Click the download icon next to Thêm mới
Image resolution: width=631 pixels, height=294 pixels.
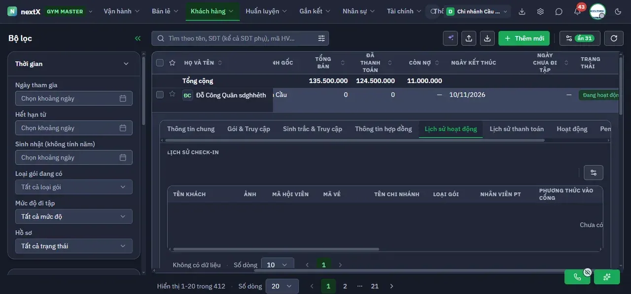[x=487, y=38]
